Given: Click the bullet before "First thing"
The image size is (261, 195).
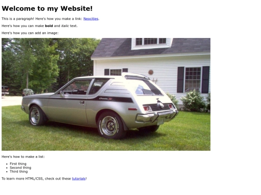Looking at the screenshot, I should point(7,164).
